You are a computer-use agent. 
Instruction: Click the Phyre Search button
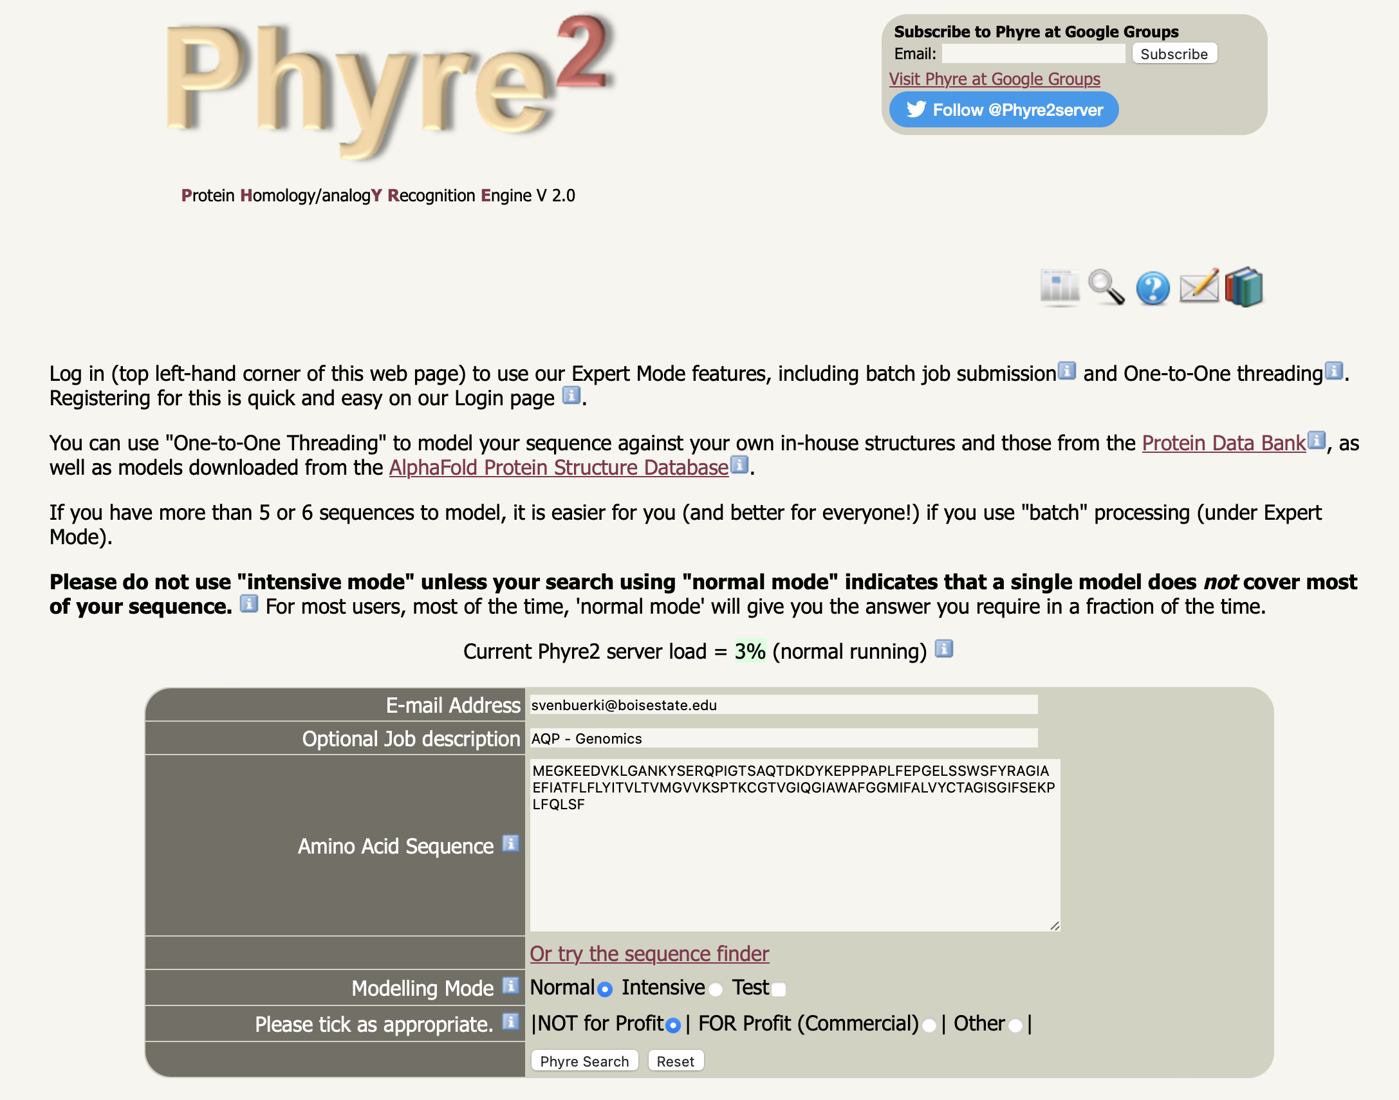point(584,1060)
